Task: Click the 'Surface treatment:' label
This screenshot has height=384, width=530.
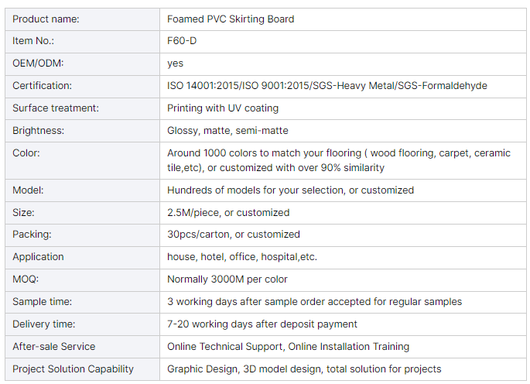Action: point(56,108)
